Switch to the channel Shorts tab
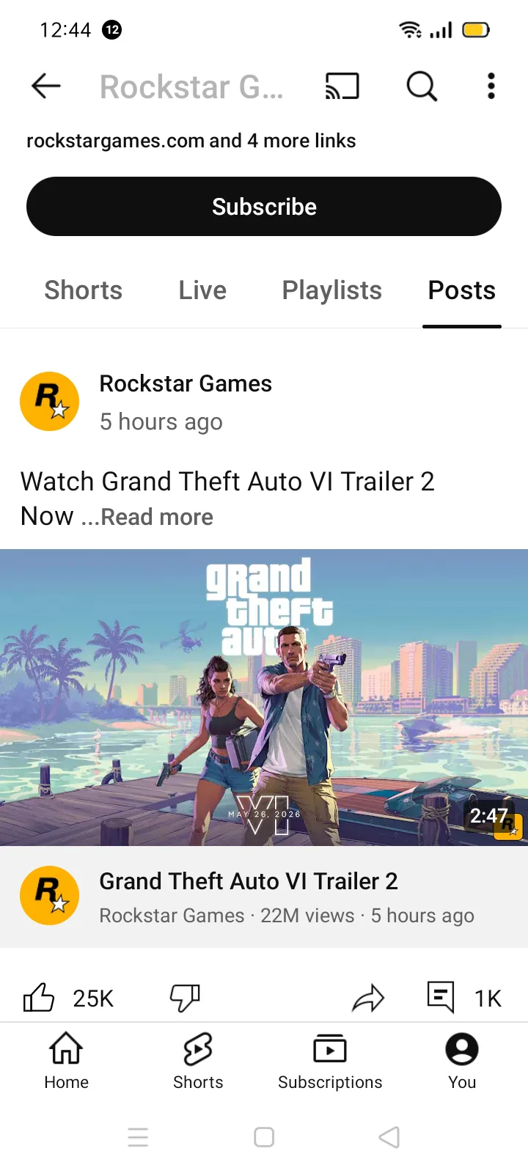The width and height of the screenshot is (528, 1173). pyautogui.click(x=83, y=290)
